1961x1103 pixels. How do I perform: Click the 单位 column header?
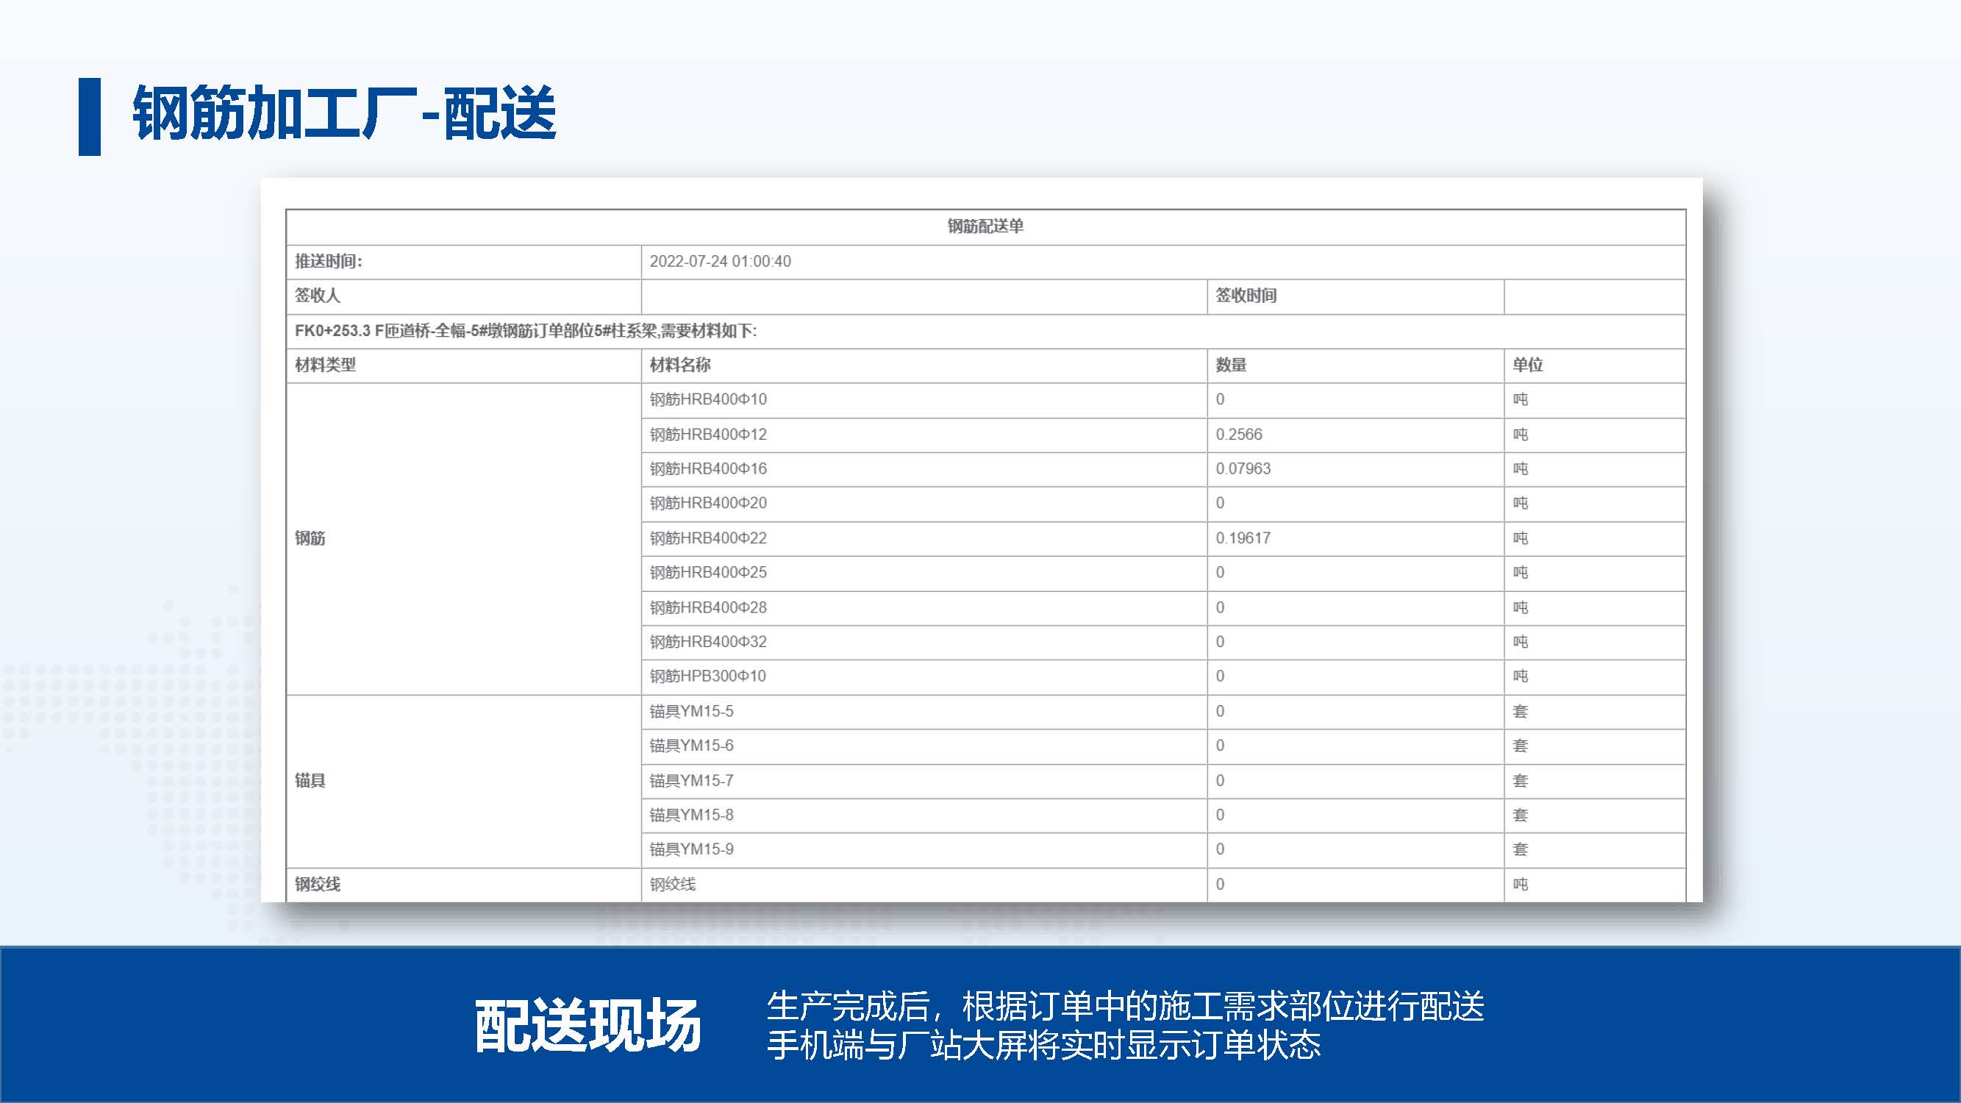(x=1527, y=365)
